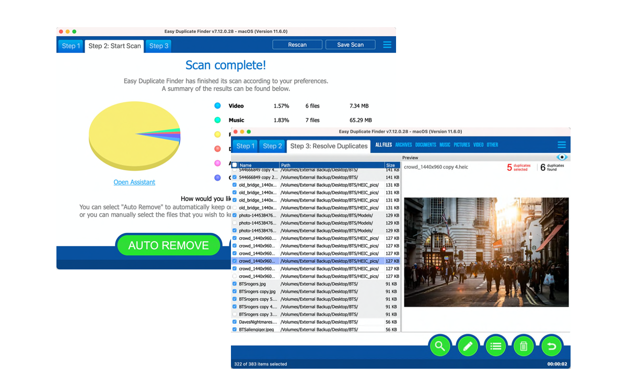Click the blue Video legend dot
Image resolution: width=627 pixels, height=376 pixels.
217,106
